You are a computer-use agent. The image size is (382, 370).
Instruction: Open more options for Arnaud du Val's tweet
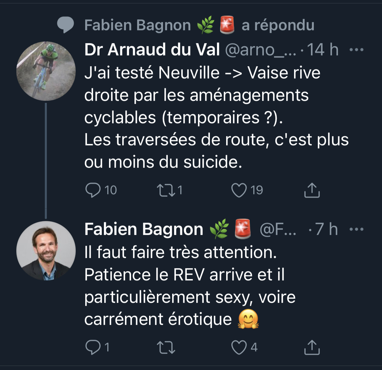(x=357, y=50)
